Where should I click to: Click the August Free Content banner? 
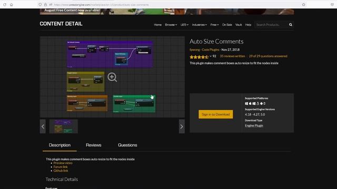pos(167,12)
